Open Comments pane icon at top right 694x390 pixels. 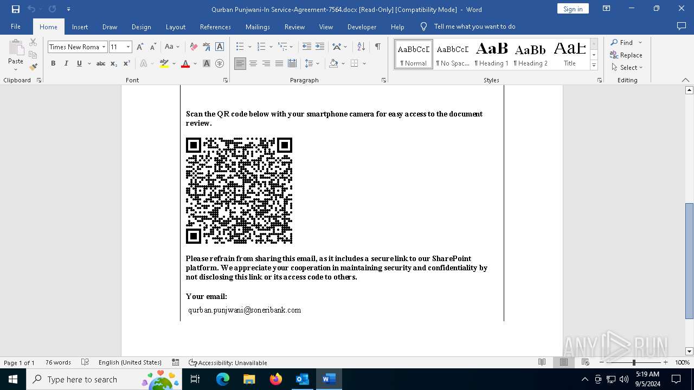pyautogui.click(x=682, y=26)
